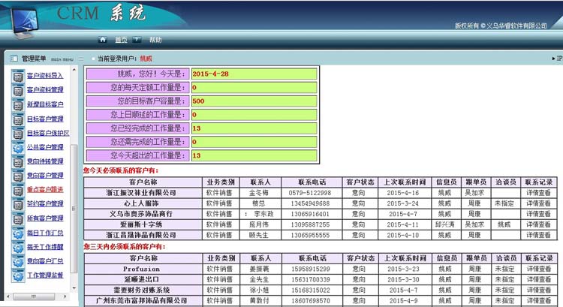Select 公共客户管理 from the menu
Viewport: 563px width, 307px height.
(x=45, y=147)
